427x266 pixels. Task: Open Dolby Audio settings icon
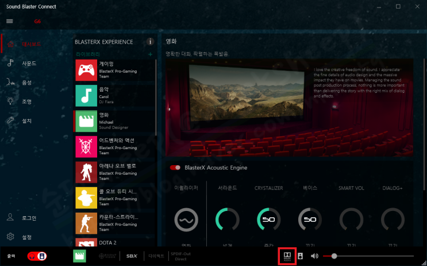pyautogui.click(x=287, y=256)
